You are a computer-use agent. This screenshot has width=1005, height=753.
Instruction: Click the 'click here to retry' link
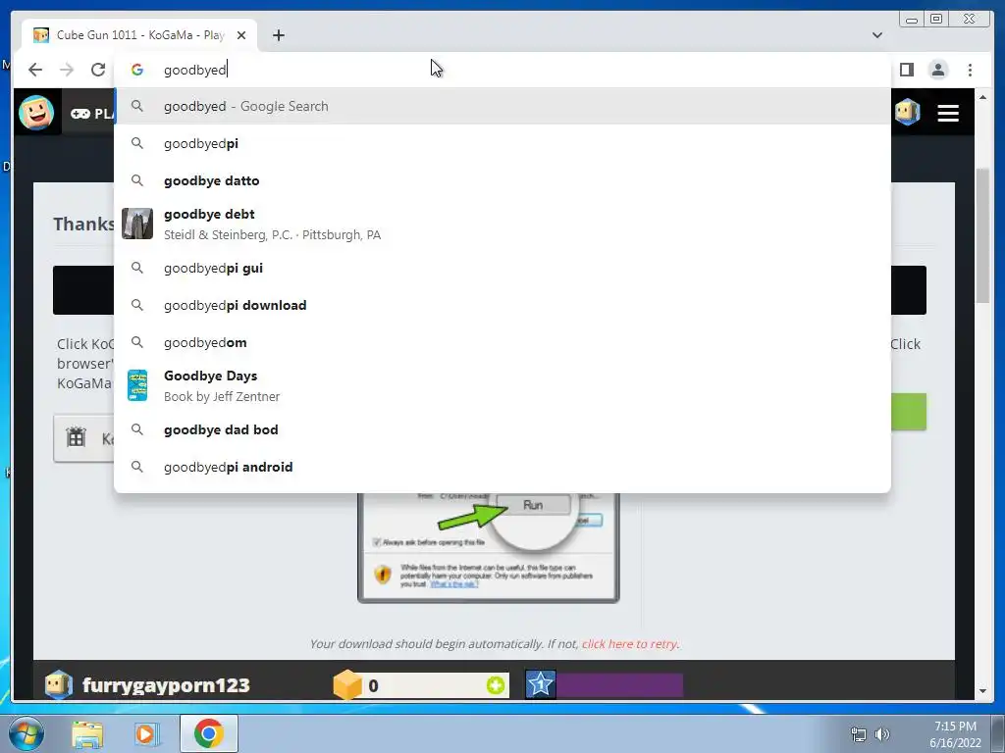629,643
